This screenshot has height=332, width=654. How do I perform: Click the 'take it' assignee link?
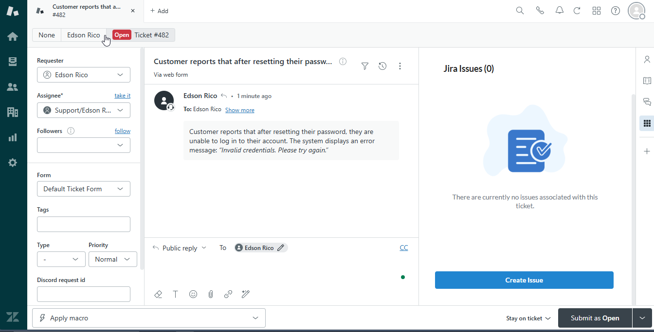click(122, 96)
